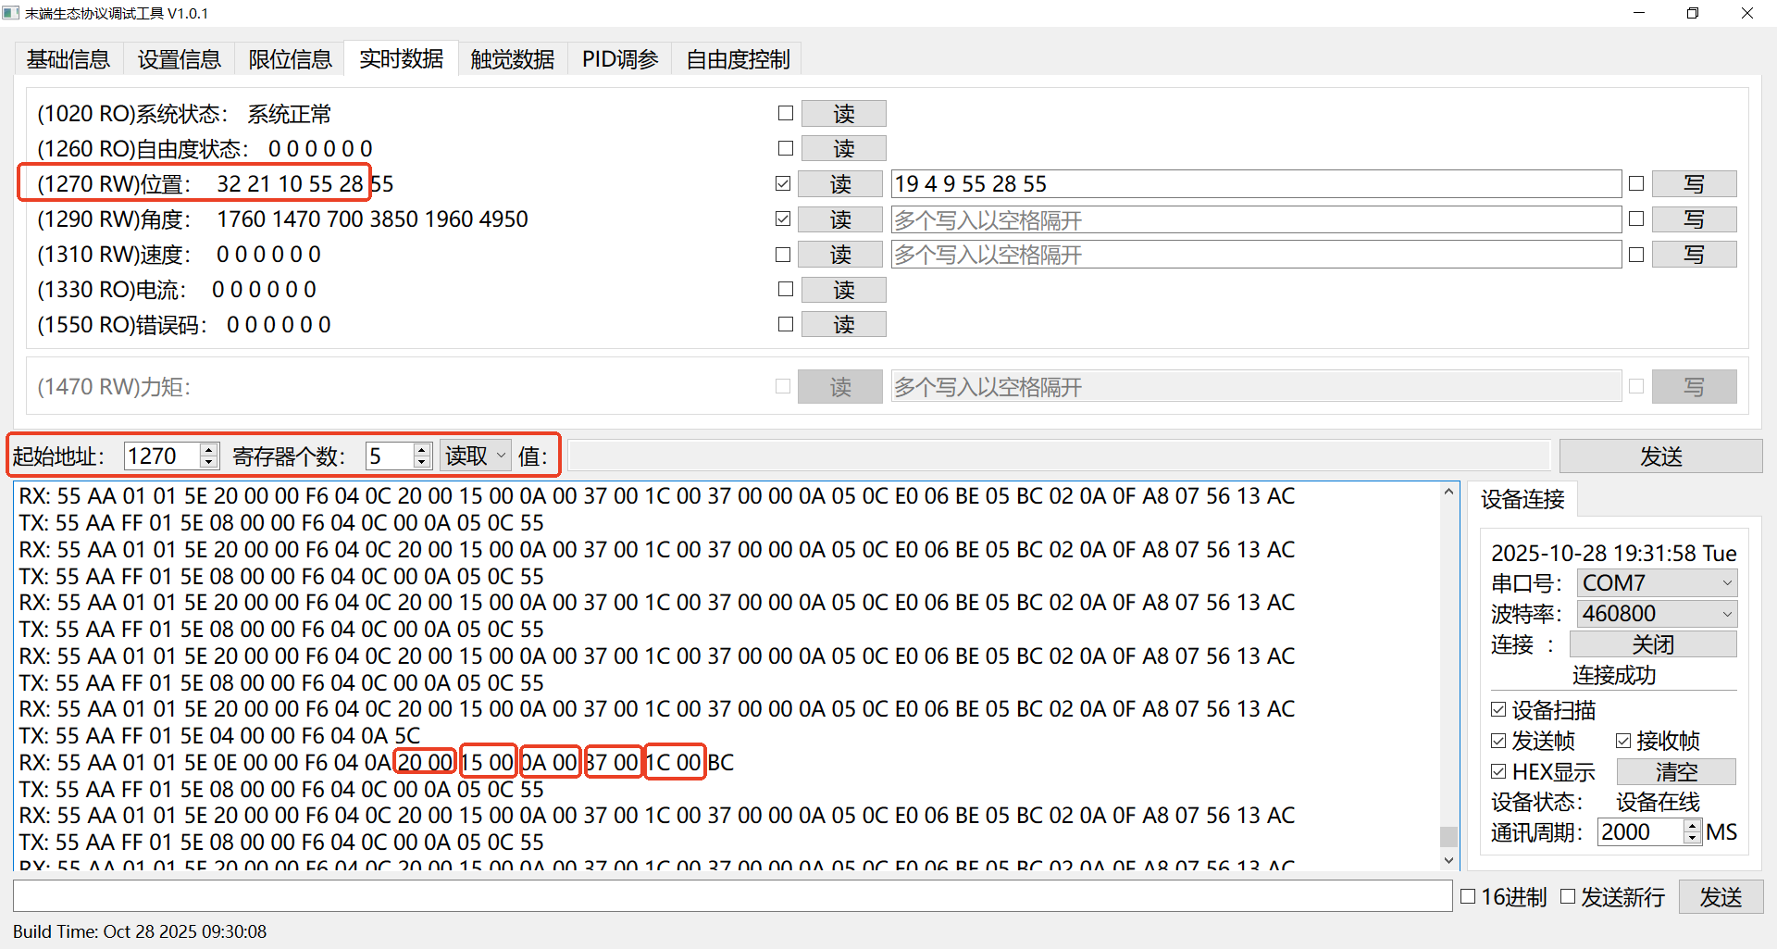Uncheck the position (1270) read checkbox
The image size is (1777, 949).
point(783,183)
